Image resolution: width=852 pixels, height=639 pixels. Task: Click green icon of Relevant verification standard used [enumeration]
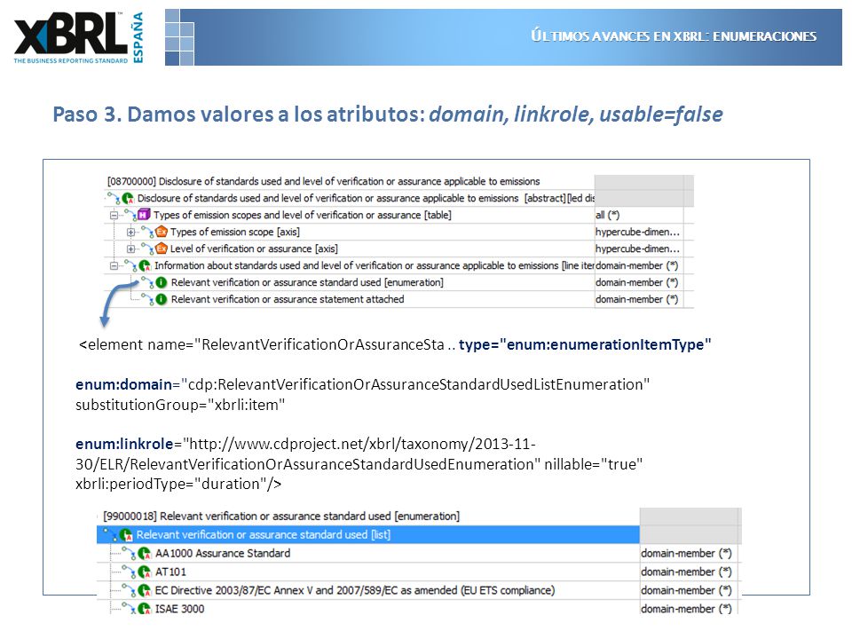[x=162, y=282]
